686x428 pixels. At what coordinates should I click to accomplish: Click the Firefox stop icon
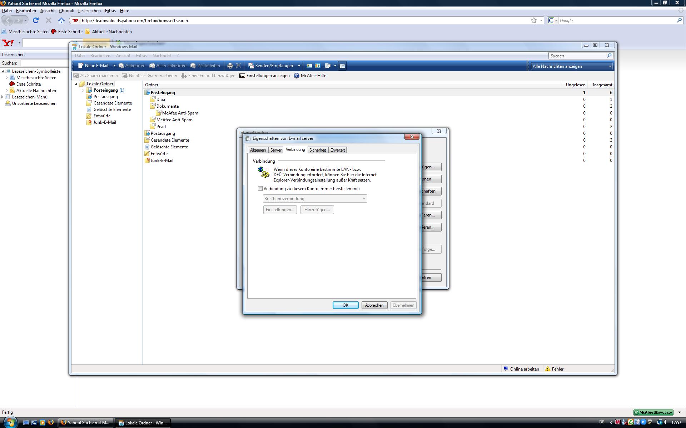pyautogui.click(x=49, y=20)
